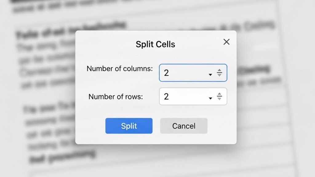Expand the Number of rows dropdown arrow
This screenshot has width=315, height=177.
pos(210,98)
